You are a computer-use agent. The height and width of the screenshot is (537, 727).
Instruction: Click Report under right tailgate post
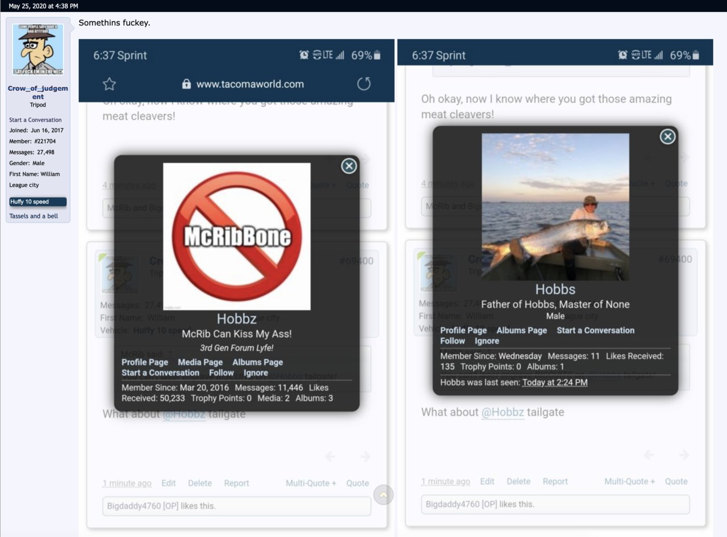pos(555,481)
